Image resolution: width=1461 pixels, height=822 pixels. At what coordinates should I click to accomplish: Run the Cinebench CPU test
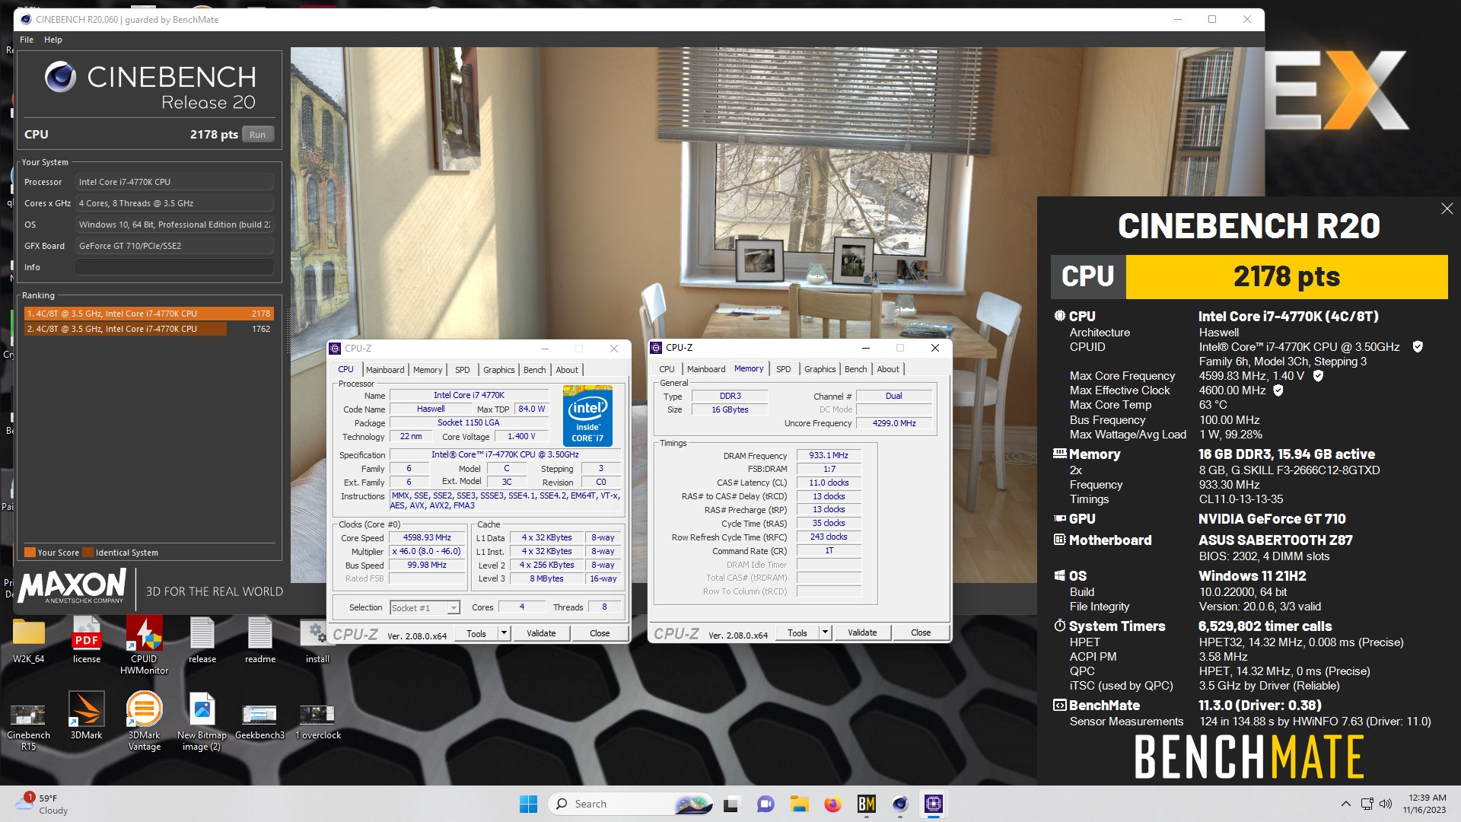click(x=258, y=135)
